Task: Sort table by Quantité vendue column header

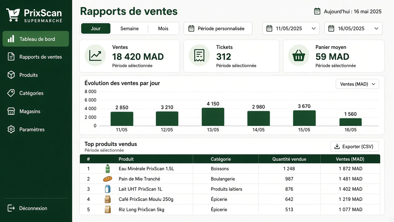Action: pyautogui.click(x=289, y=159)
